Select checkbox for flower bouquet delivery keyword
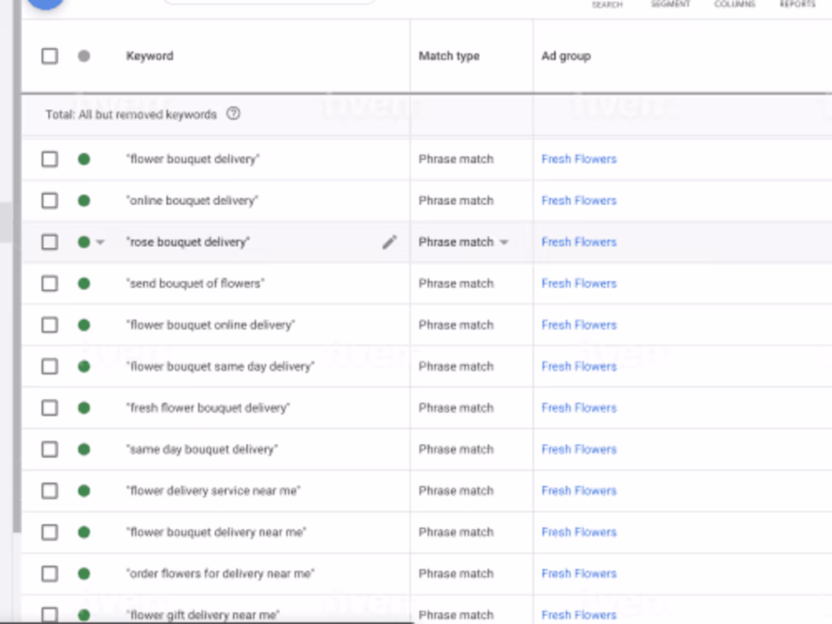The height and width of the screenshot is (624, 832). [50, 159]
